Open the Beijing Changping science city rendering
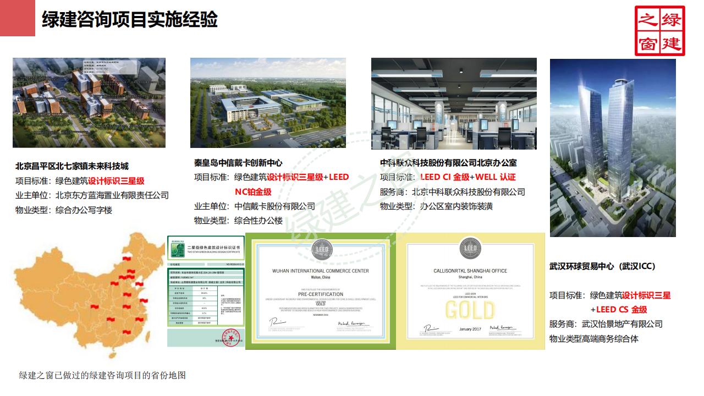This screenshot has height=396, width=704. click(x=89, y=102)
